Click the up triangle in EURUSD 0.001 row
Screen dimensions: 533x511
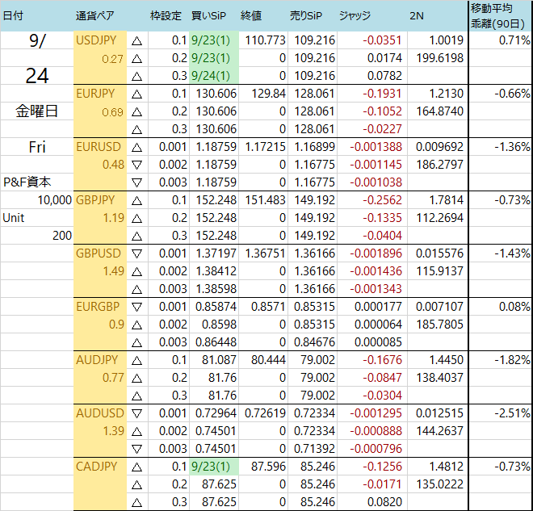coord(136,148)
